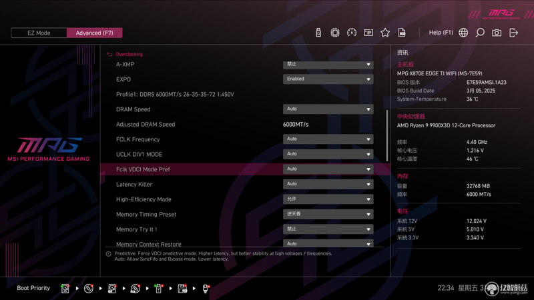This screenshot has height=300, width=534.
Task: Expand the High-Efficiency Mode dropdown
Action: point(328,199)
